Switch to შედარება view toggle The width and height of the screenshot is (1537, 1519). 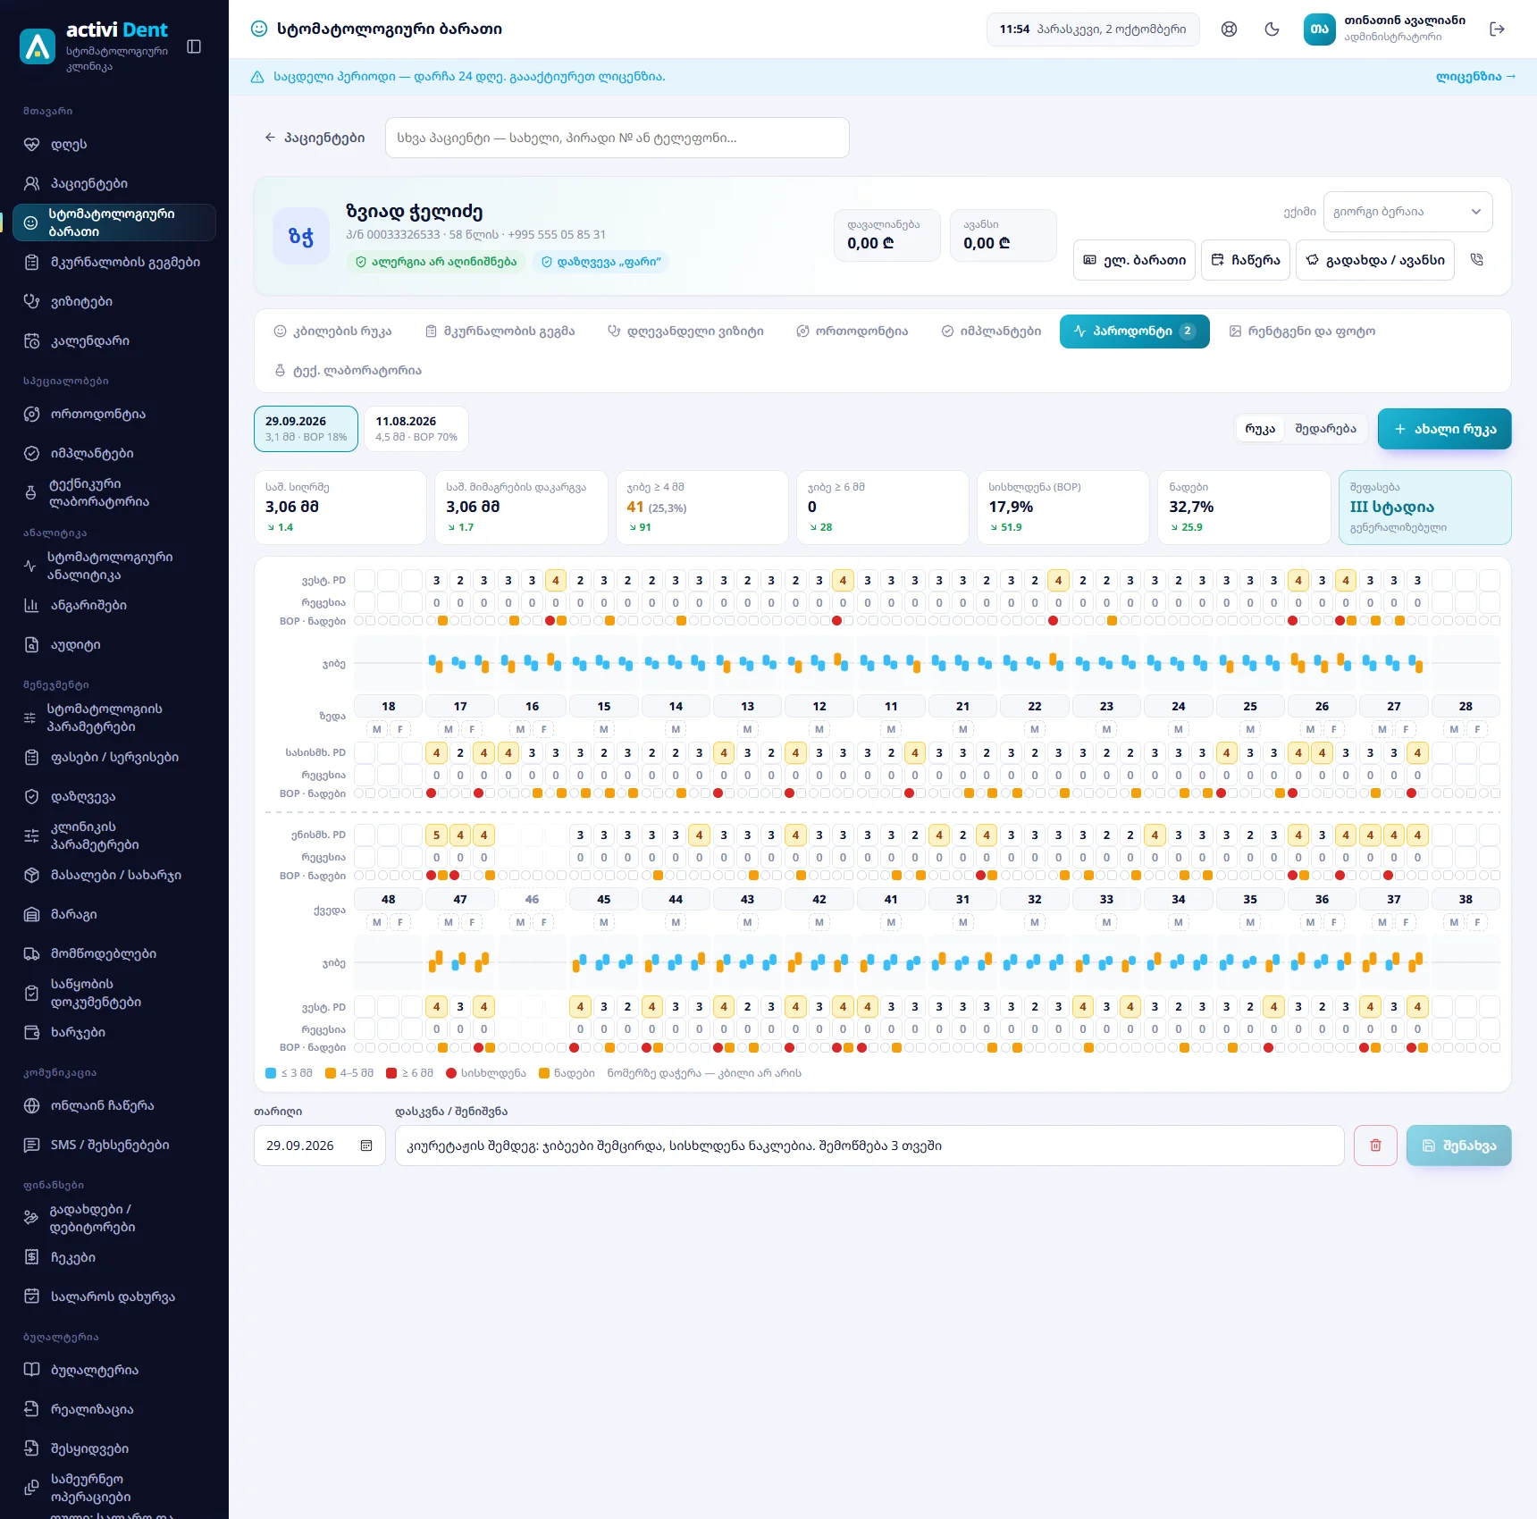[x=1325, y=429]
